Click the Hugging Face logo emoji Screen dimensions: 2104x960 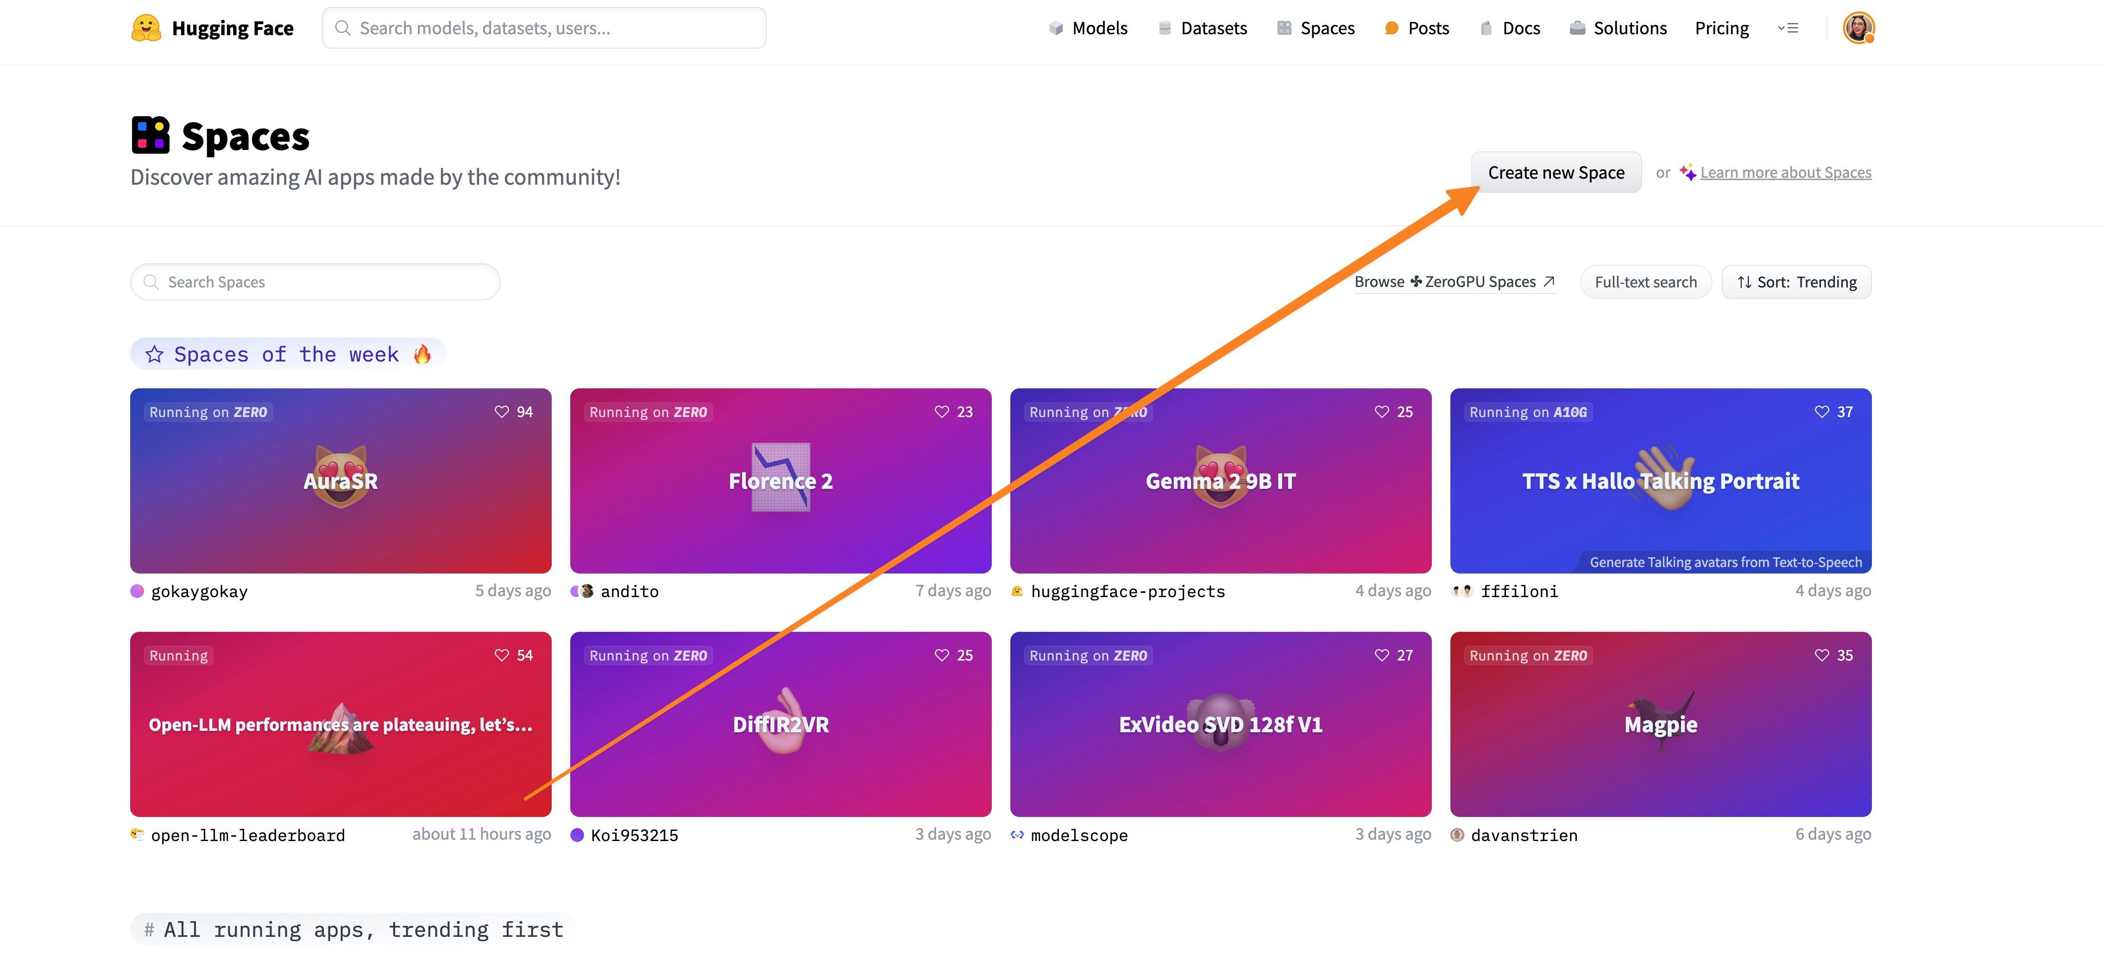(x=146, y=28)
